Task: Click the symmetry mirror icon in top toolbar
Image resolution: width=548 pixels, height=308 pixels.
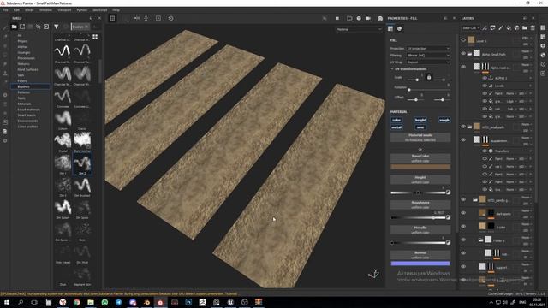Action: point(137,18)
